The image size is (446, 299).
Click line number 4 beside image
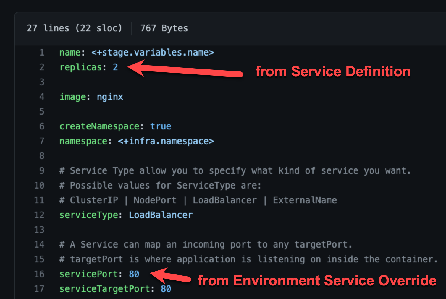[42, 97]
